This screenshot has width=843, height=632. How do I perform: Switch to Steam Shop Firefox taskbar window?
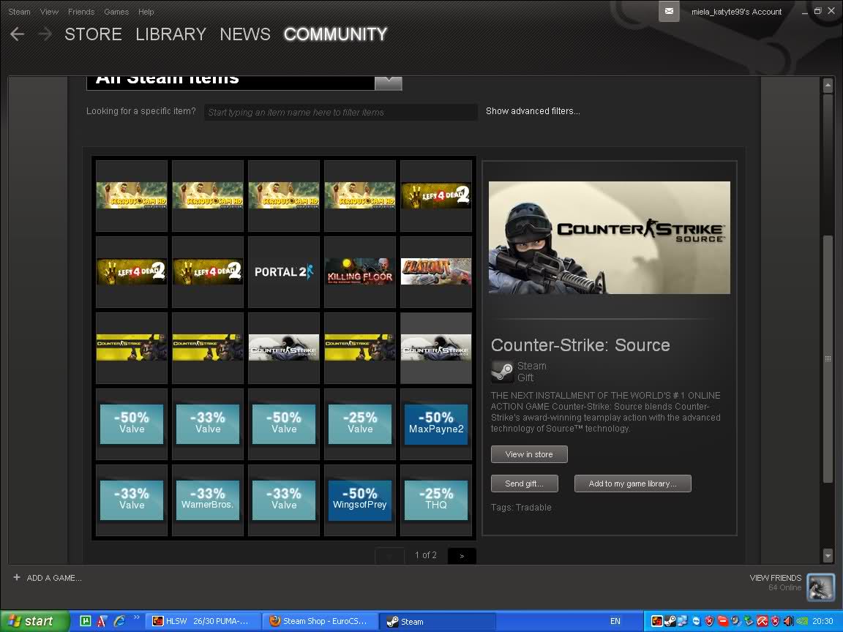[x=320, y=621]
